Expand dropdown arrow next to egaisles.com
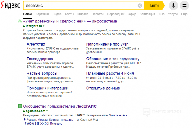192x128 pixels. coord(47,111)
